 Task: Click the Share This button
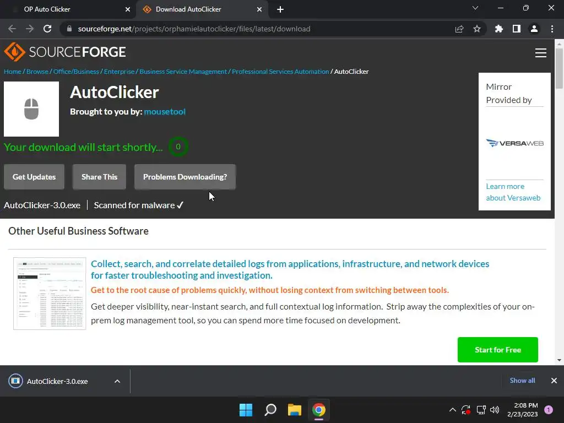pos(99,177)
